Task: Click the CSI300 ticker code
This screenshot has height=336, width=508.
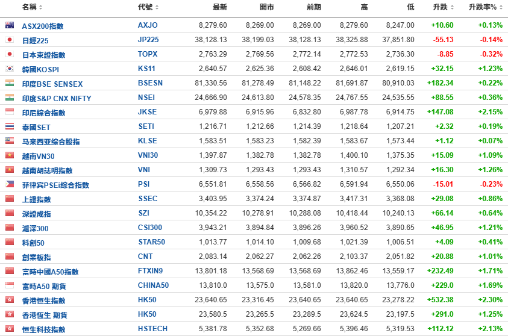Action: tap(150, 228)
